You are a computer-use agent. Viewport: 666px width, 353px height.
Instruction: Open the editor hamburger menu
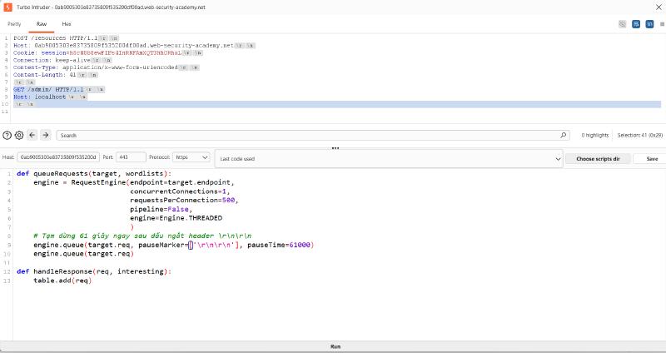(x=662, y=24)
